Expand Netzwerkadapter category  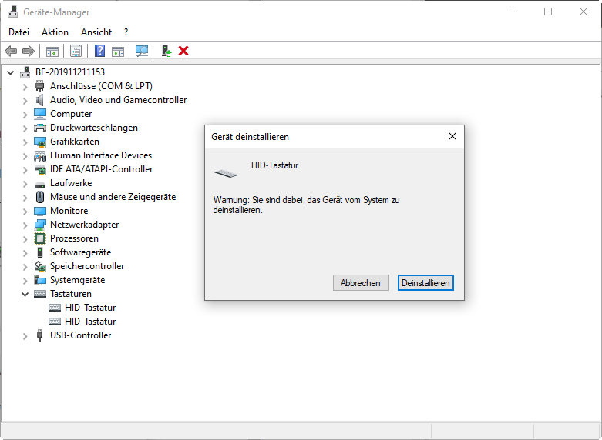(25, 225)
